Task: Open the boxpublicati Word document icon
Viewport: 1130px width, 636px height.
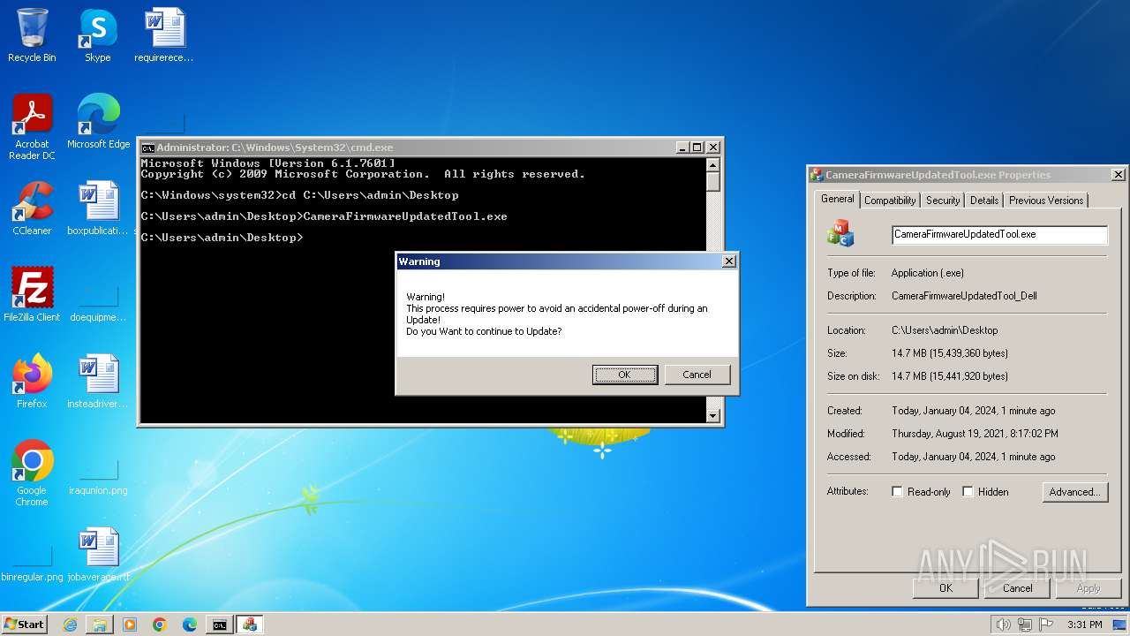Action: point(98,208)
